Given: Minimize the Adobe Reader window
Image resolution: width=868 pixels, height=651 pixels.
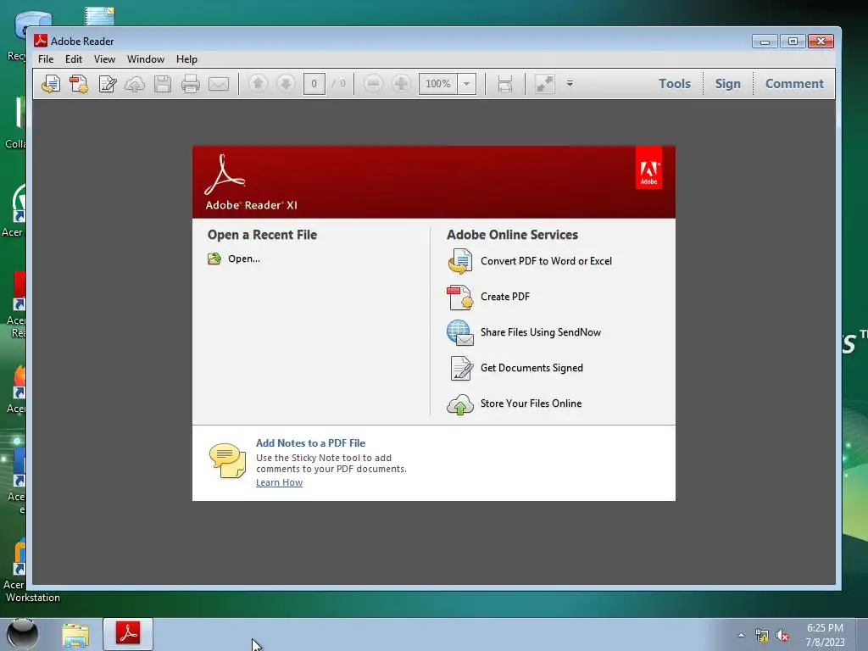Looking at the screenshot, I should coord(765,42).
